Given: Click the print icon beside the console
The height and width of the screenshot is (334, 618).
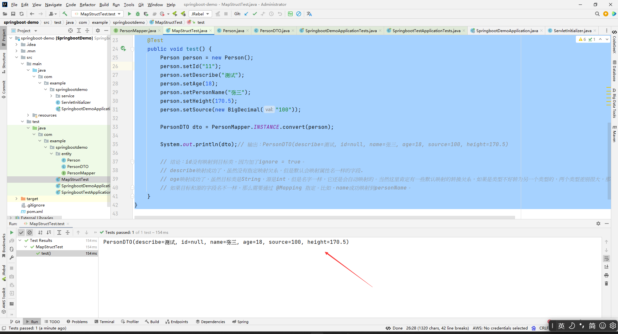Looking at the screenshot, I should (606, 275).
